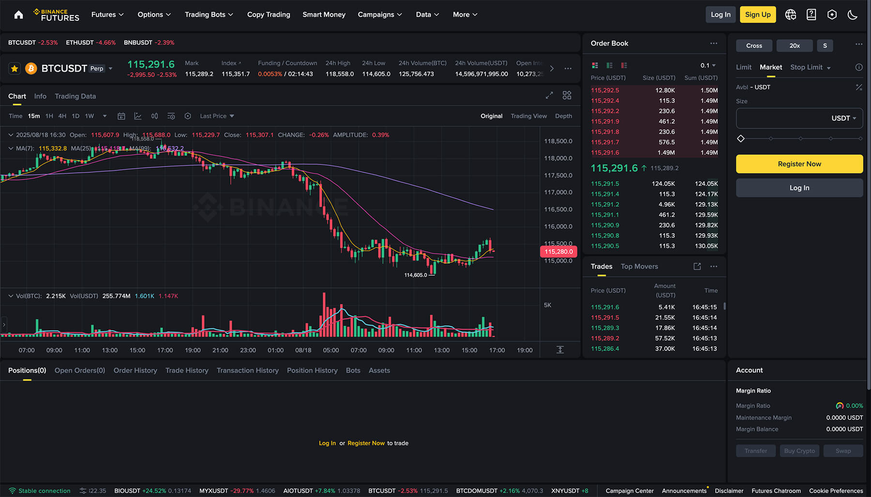
Task: Select the 1H chart timeframe
Action: click(x=49, y=116)
